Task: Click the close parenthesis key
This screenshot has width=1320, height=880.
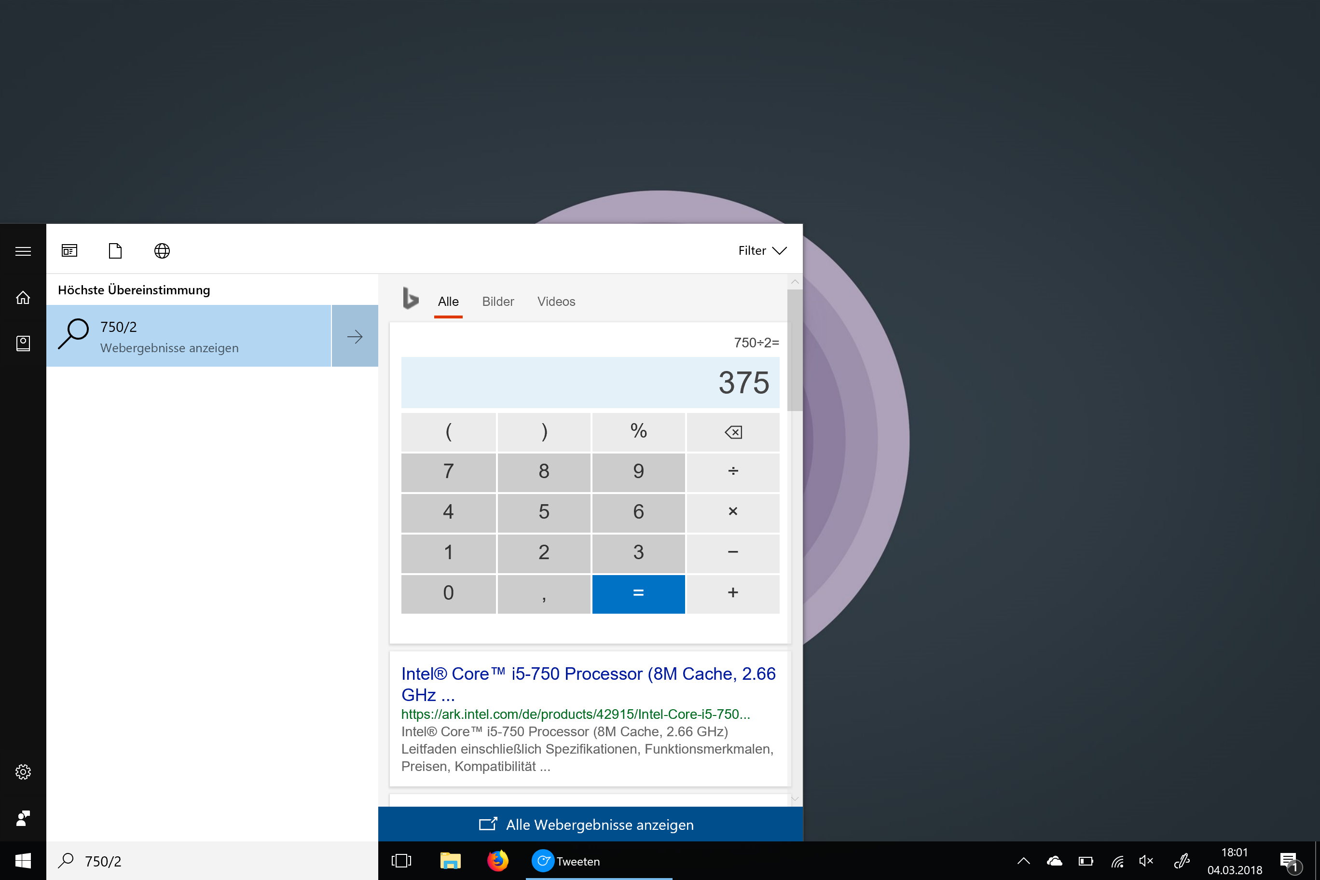Action: [544, 432]
